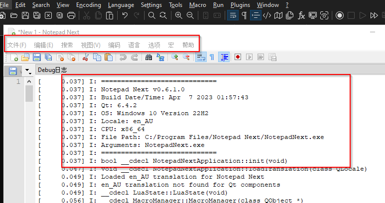
Task: Toggle Monitoring (tail -f) icon in dark toolbar
Action: point(324,16)
